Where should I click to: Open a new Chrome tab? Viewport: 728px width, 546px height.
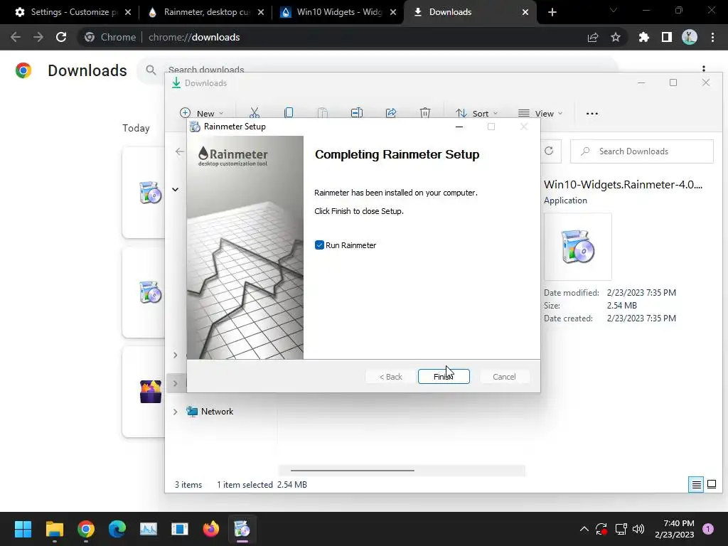(552, 12)
